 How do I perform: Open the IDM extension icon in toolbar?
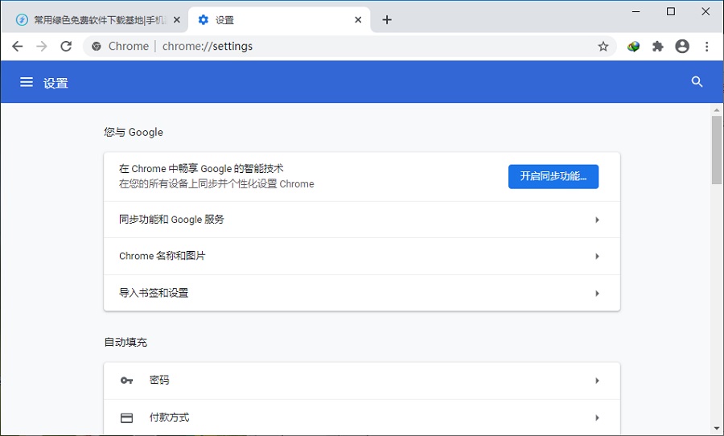(634, 46)
